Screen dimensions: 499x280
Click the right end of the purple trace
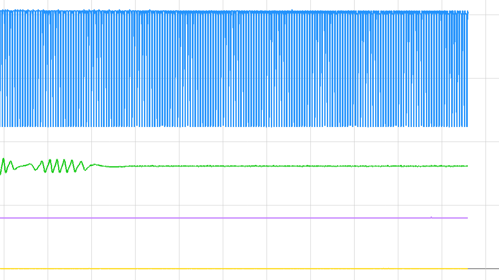coord(467,218)
